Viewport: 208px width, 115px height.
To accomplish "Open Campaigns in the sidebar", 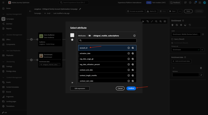I will (10, 19).
